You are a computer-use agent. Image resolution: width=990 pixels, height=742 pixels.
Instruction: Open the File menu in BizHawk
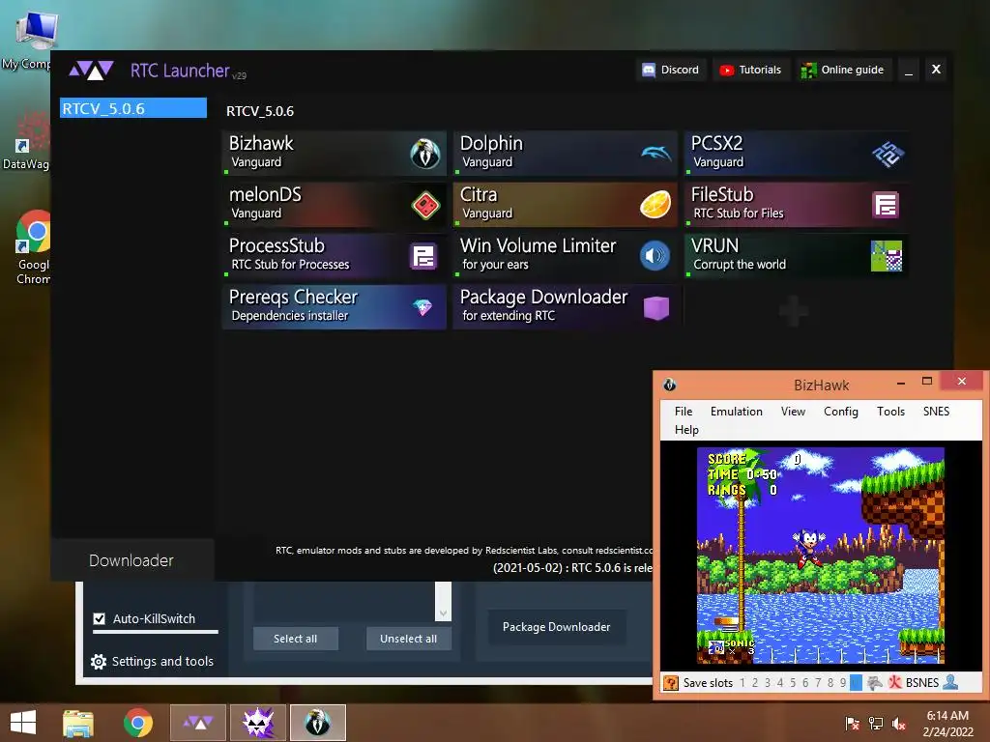click(684, 412)
